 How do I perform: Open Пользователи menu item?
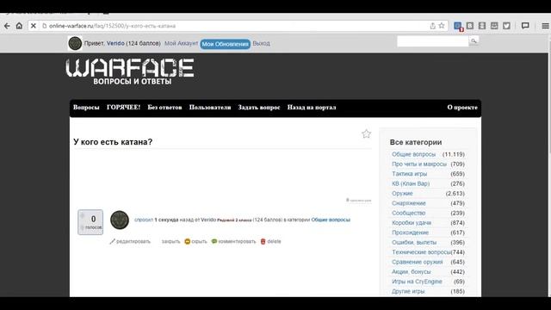[210, 107]
